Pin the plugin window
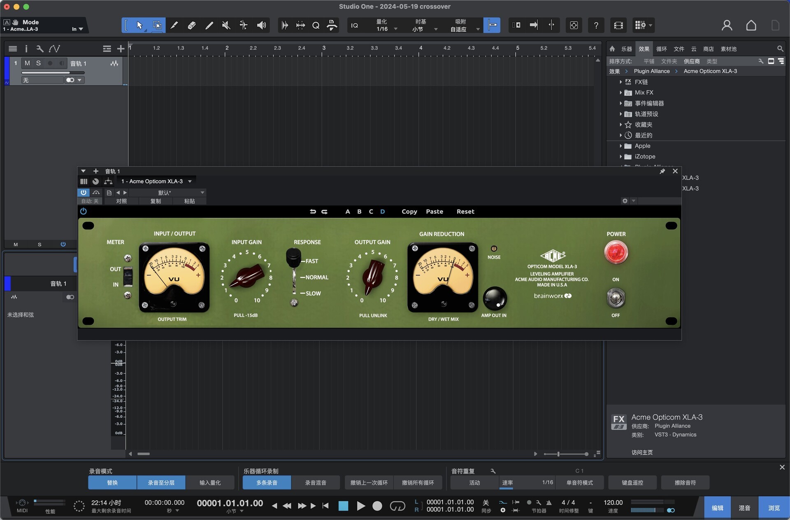Screen dimensions: 790x520 [662, 171]
